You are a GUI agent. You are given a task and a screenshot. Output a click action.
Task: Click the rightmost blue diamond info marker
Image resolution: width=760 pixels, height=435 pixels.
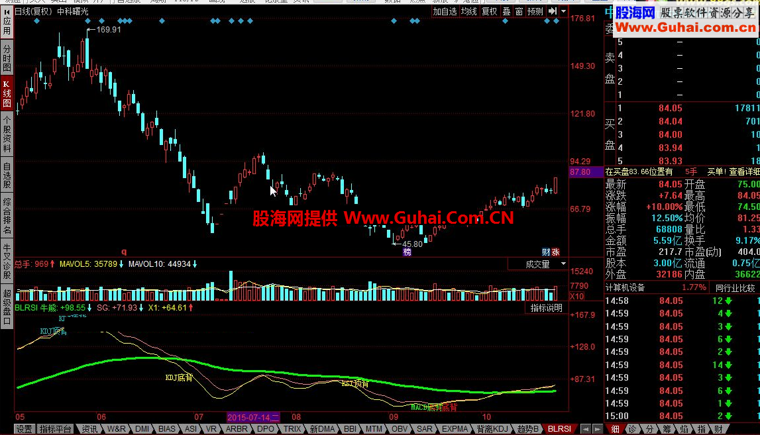pos(557,21)
